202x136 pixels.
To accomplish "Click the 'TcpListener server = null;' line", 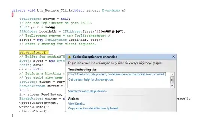I will click(x=45, y=19).
